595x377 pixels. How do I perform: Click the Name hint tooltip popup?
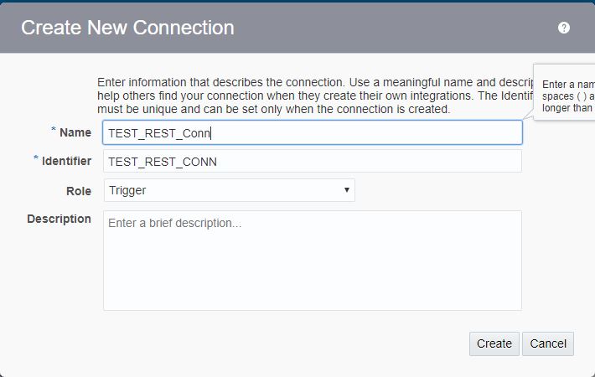[567, 96]
